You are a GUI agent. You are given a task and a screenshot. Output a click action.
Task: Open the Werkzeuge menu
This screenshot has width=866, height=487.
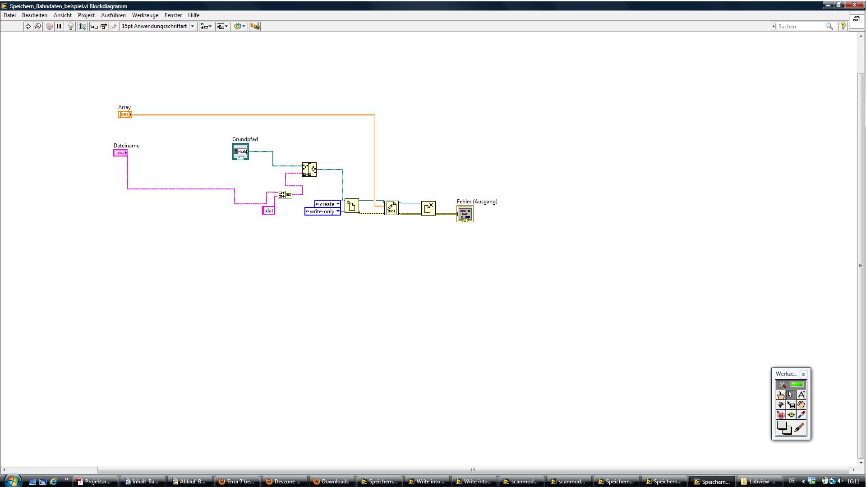click(x=145, y=15)
